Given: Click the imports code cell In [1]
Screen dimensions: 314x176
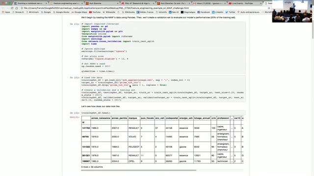Looking at the screenshot, I should [163, 48].
